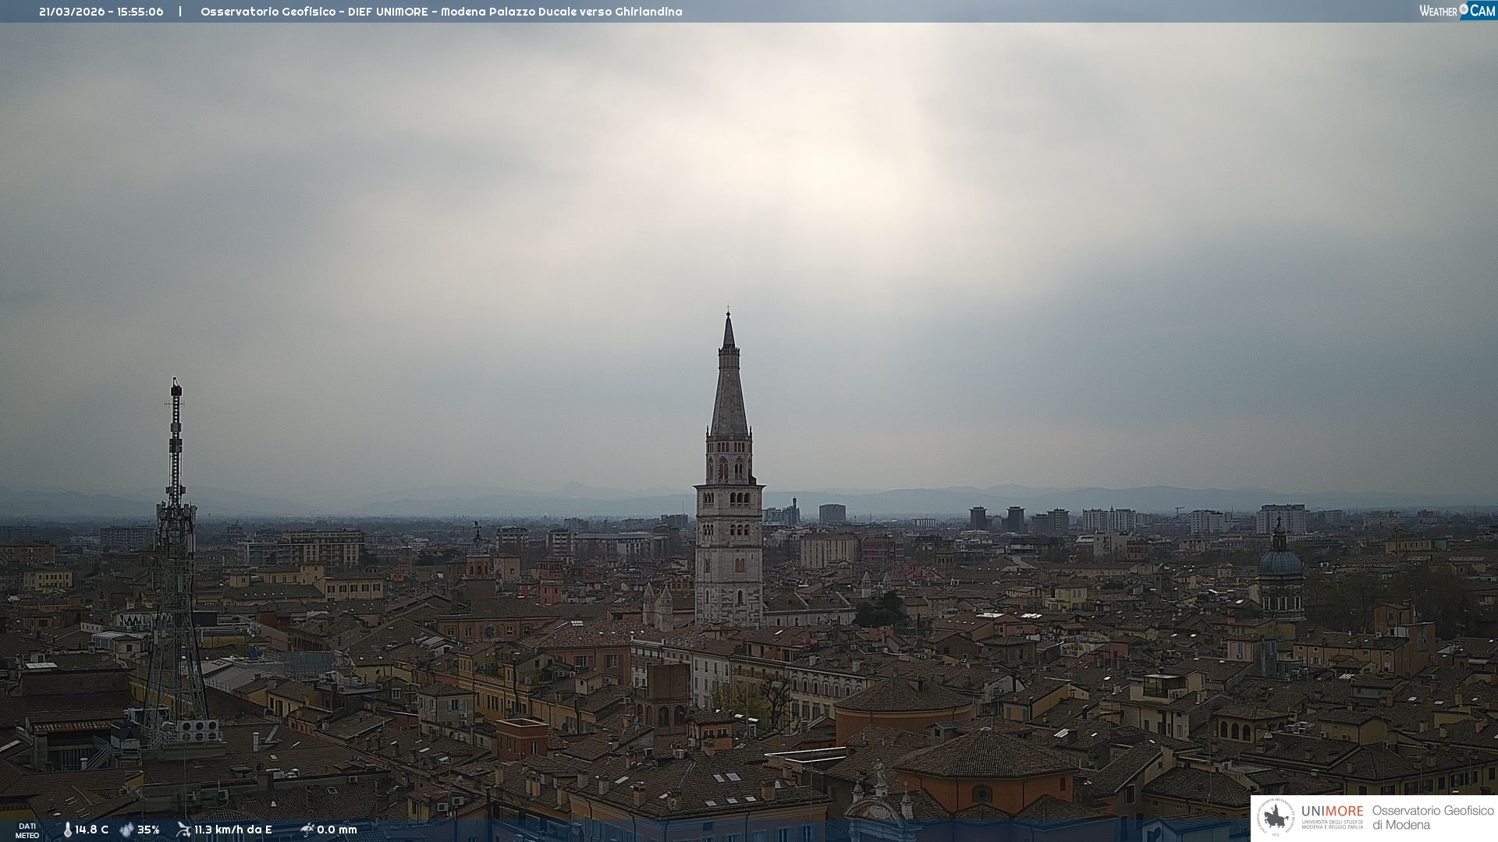Image resolution: width=1498 pixels, height=842 pixels.
Task: Click the UNIMORE red and grey wordmark
Action: (1332, 812)
